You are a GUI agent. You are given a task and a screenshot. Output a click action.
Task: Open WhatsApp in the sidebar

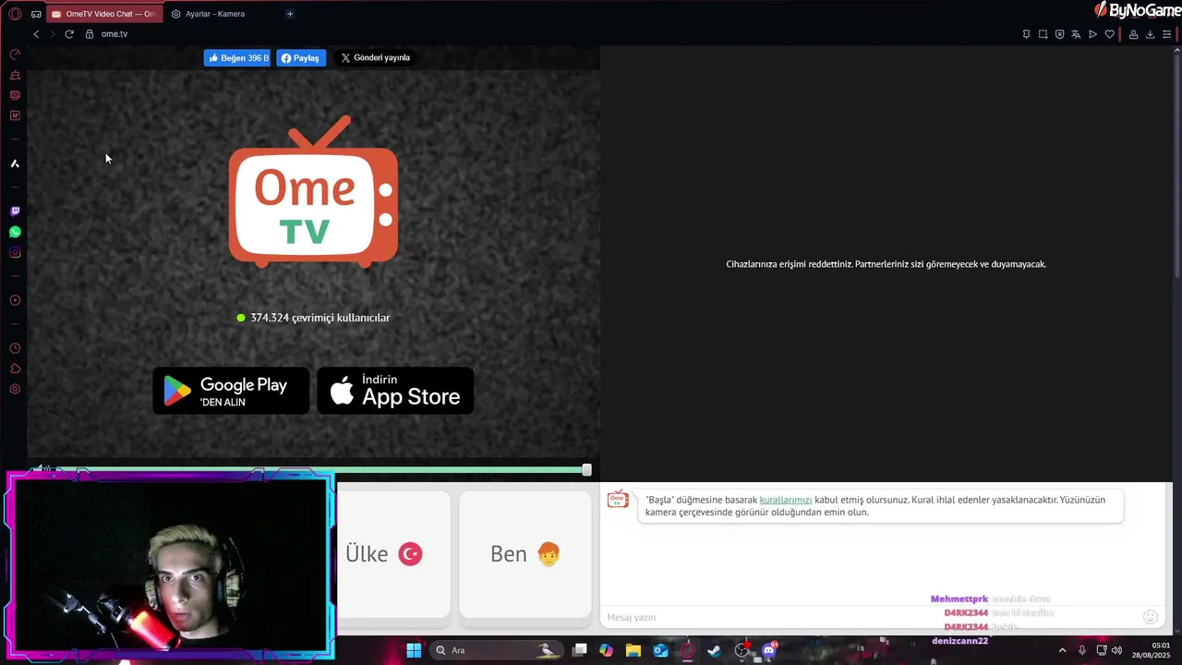[x=15, y=232]
